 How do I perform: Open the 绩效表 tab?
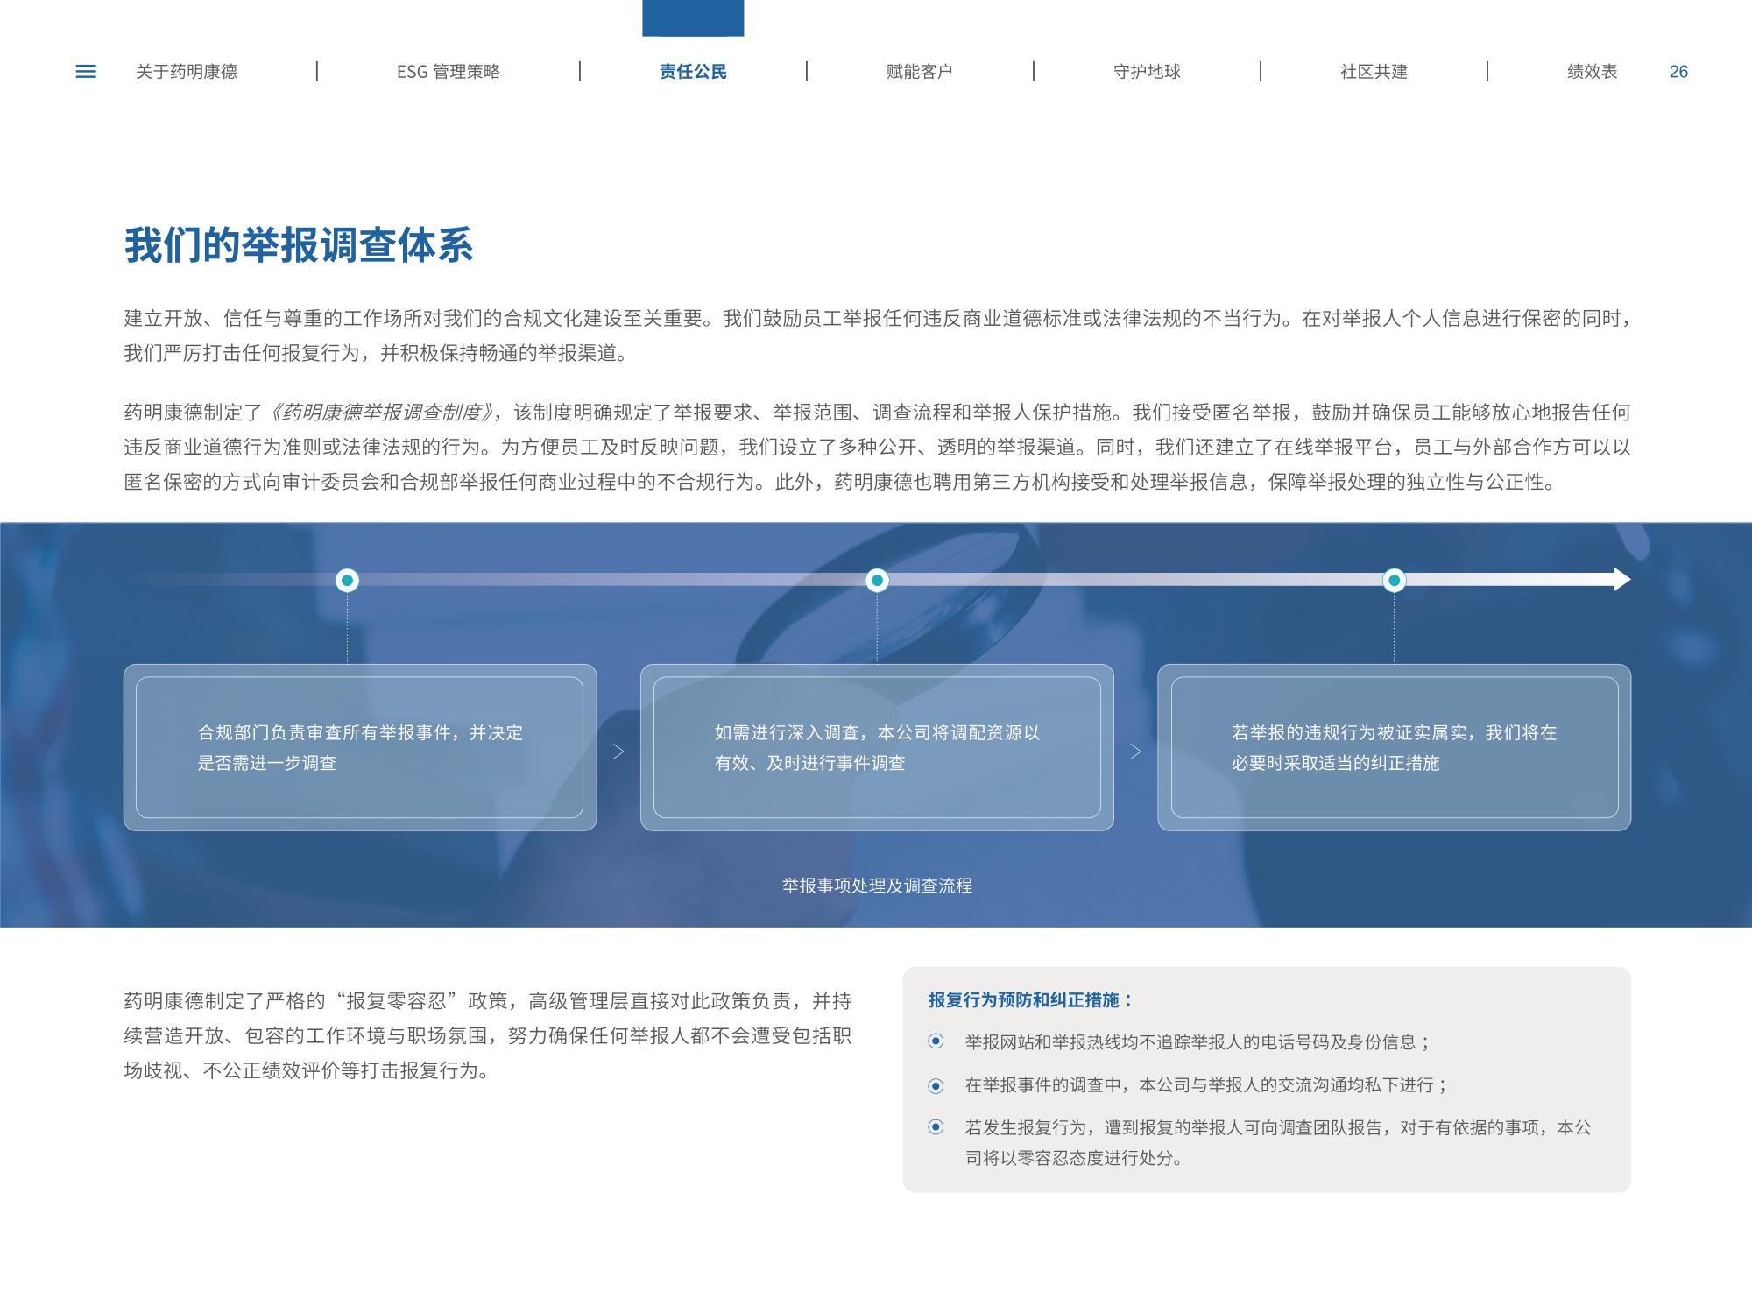pyautogui.click(x=1592, y=72)
